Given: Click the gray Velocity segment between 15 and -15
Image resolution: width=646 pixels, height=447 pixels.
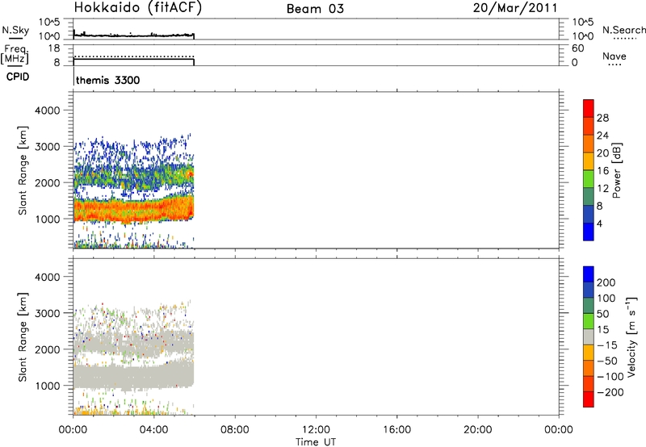Looking at the screenshot, I should (589, 337).
